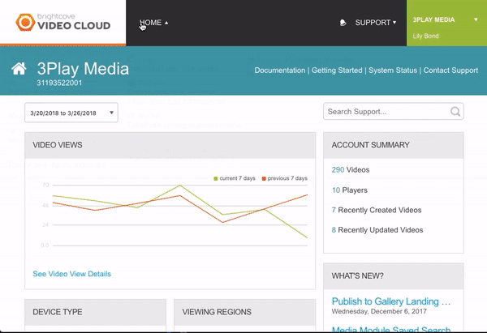Image resolution: width=487 pixels, height=333 pixels.
Task: Open the SUPPORT dropdown menu
Action: [376, 23]
